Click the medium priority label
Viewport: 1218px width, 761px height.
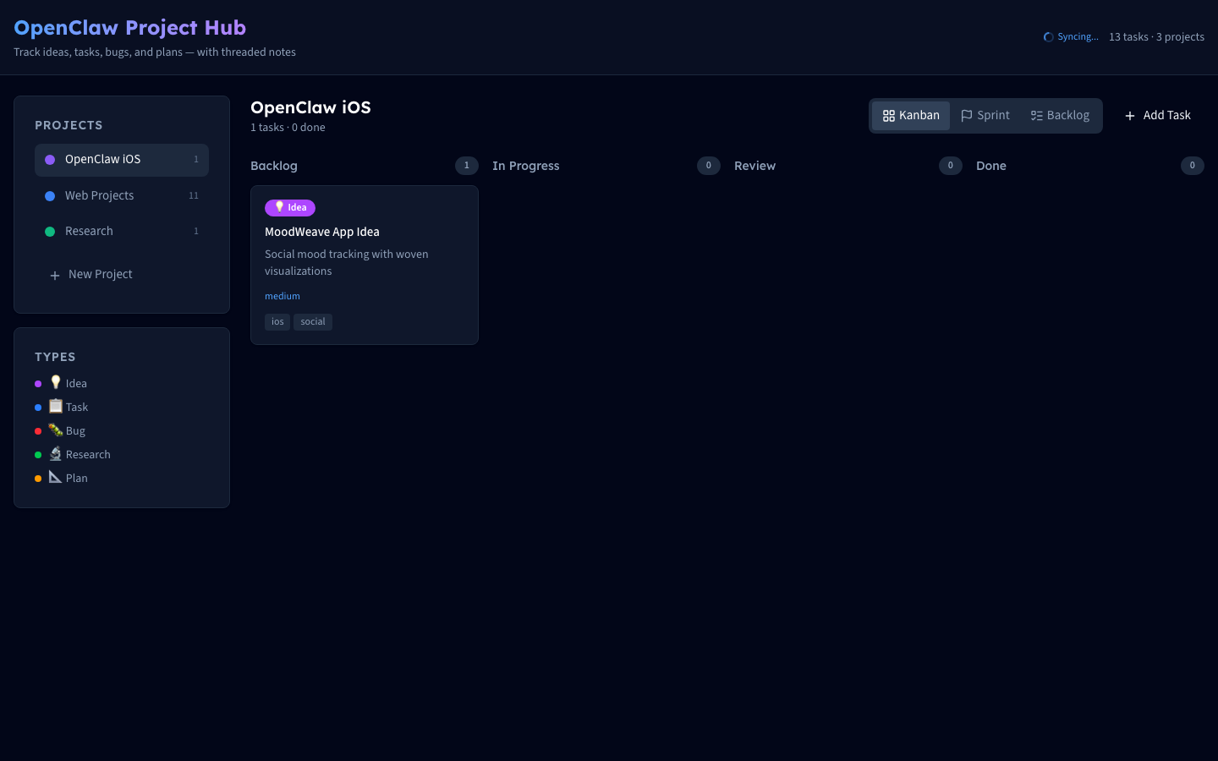point(283,296)
